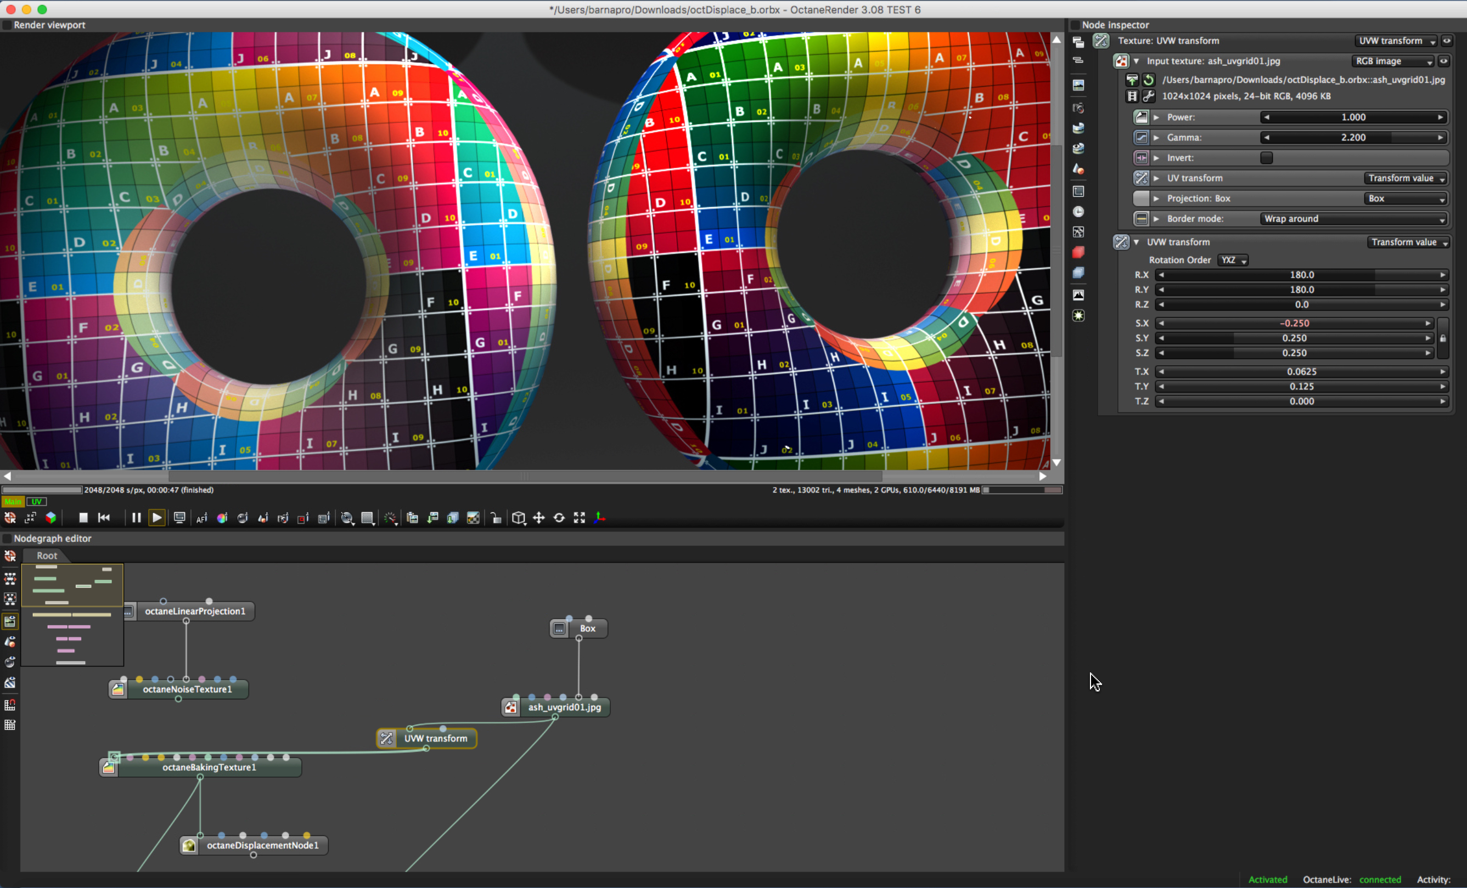Click the rotate gizmo toolbar icon

pyautogui.click(x=559, y=518)
